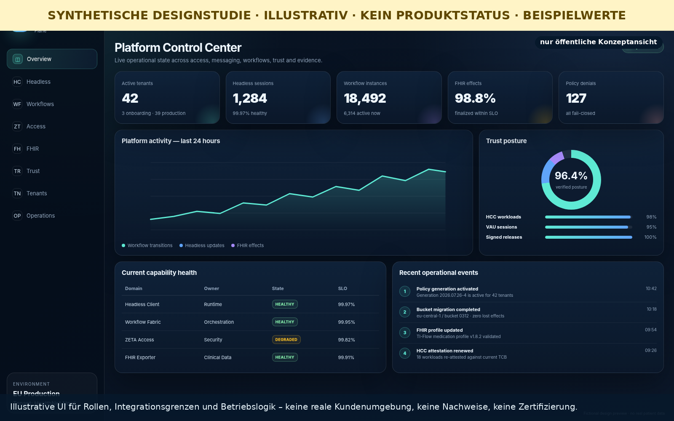The image size is (674, 421).
Task: Select the HC Headless badge icon
Action: pos(17,82)
